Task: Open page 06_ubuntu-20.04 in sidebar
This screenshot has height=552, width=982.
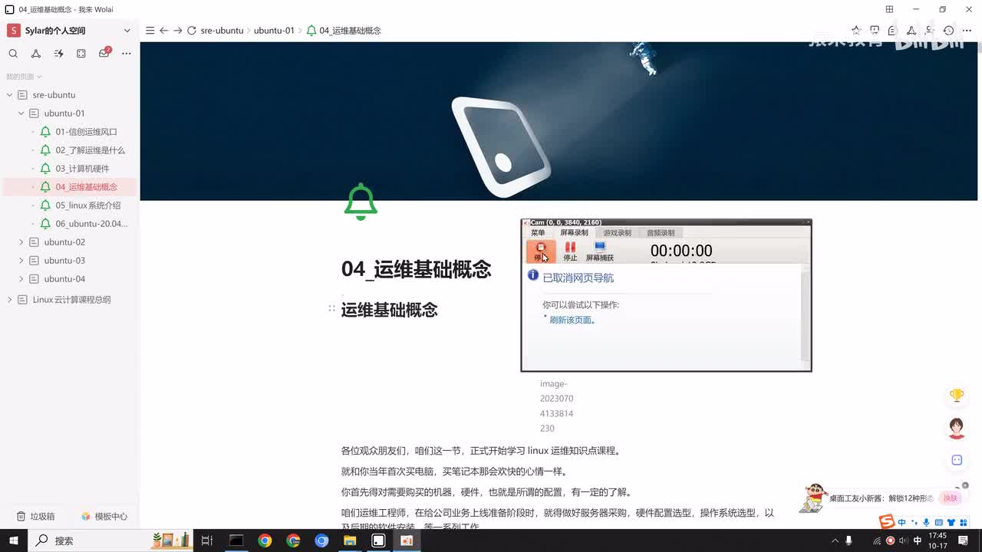Action: (x=91, y=224)
